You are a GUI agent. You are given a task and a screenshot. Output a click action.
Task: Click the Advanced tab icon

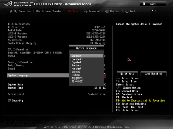85,11
